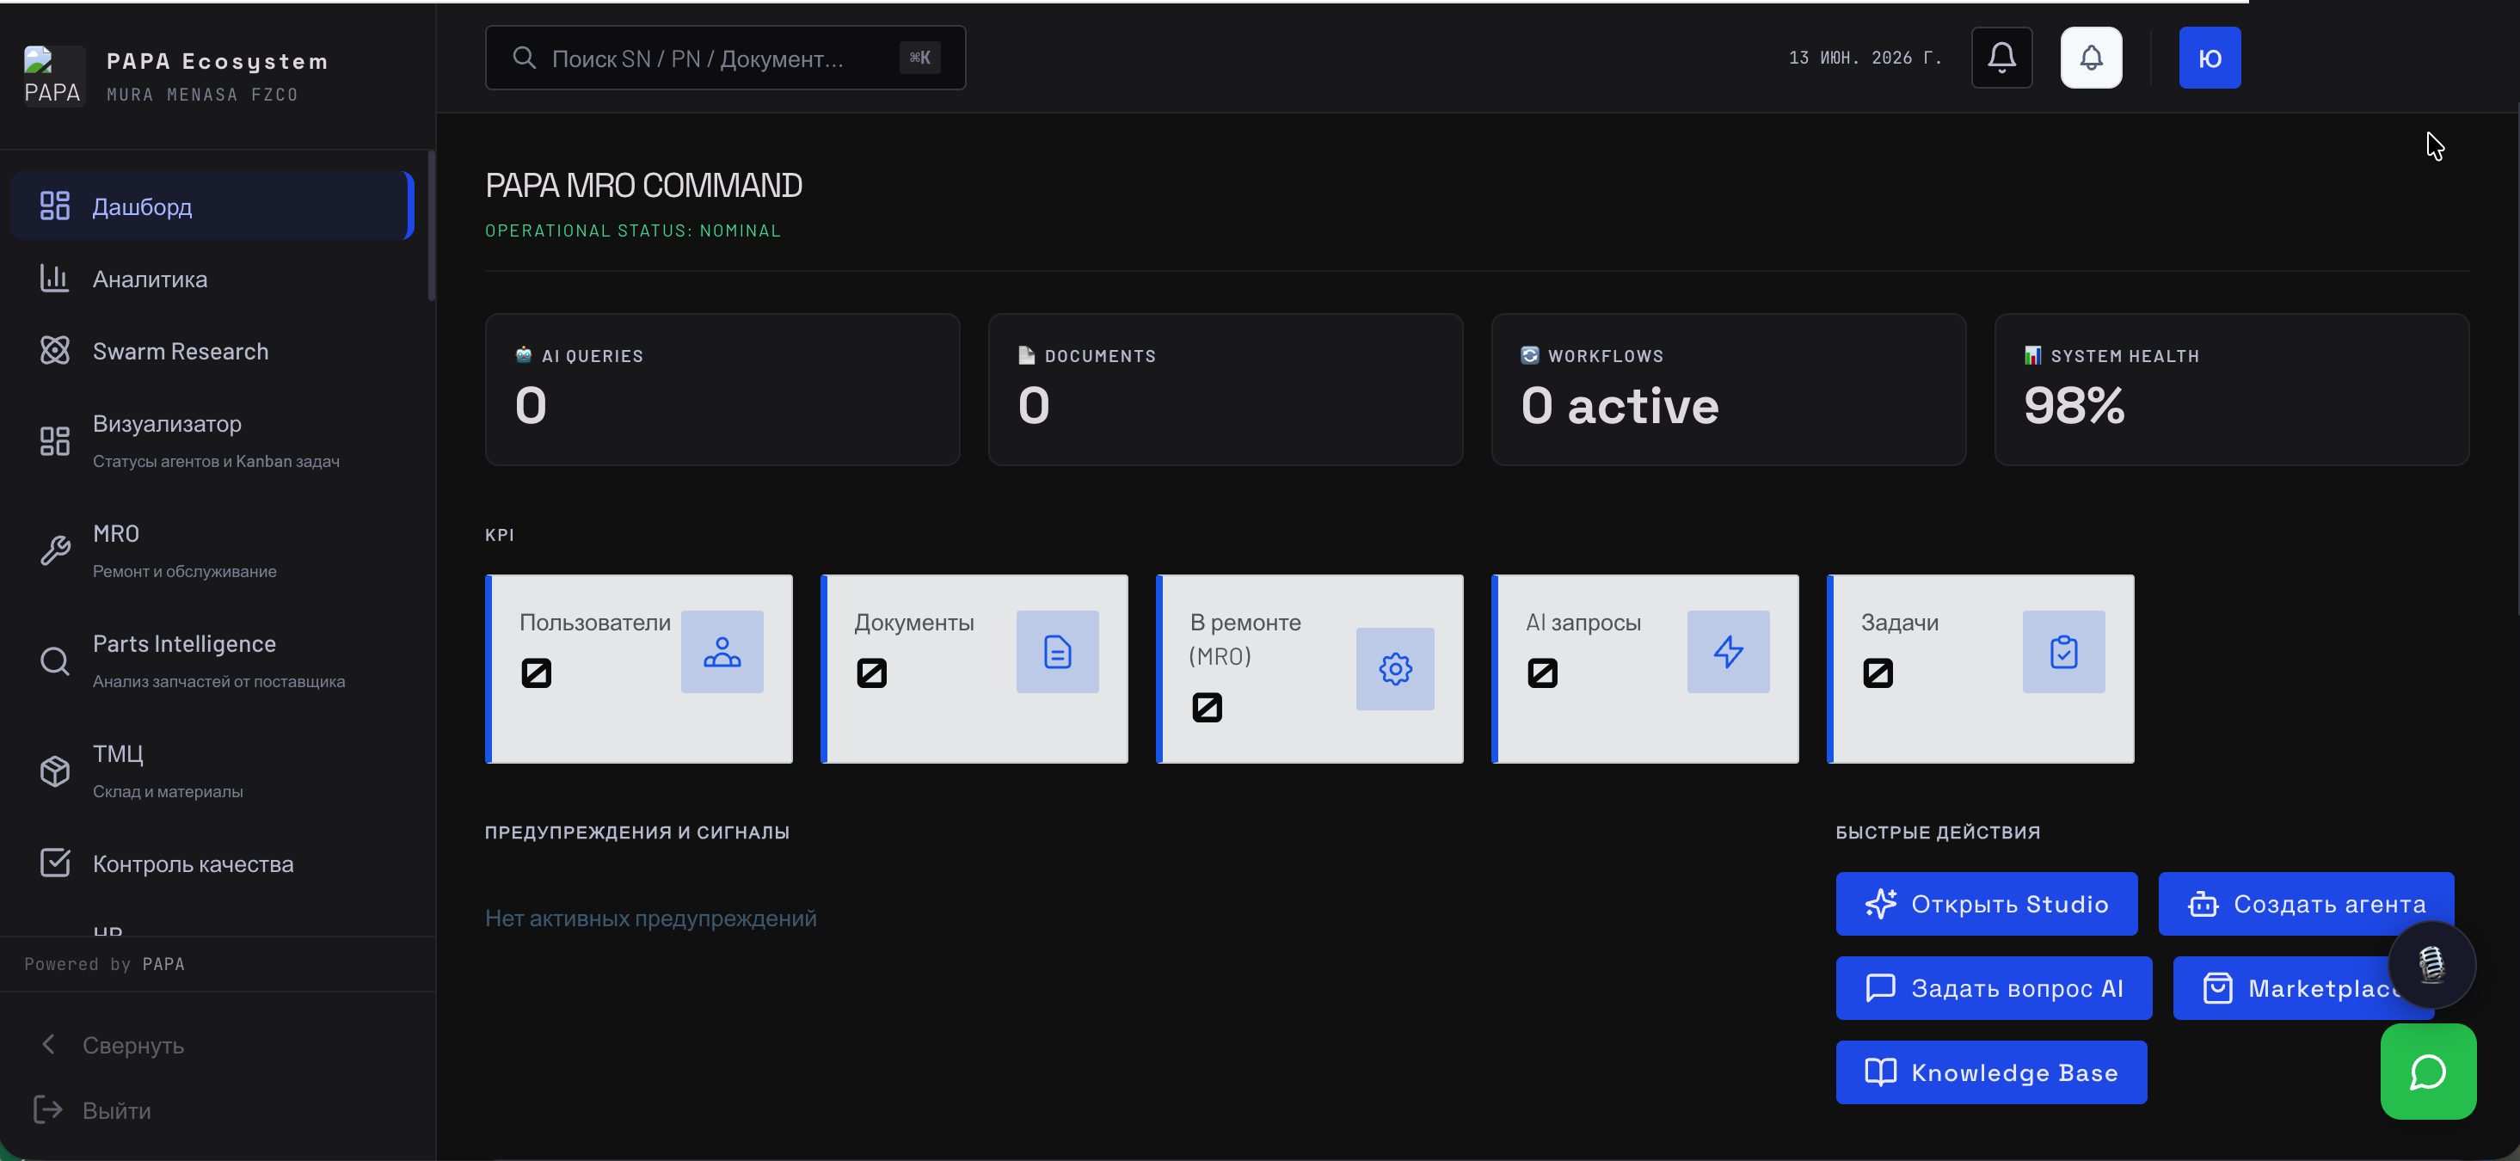The height and width of the screenshot is (1161, 2520).
Task: Open Визуализатор from the sidebar
Action: pos(212,441)
